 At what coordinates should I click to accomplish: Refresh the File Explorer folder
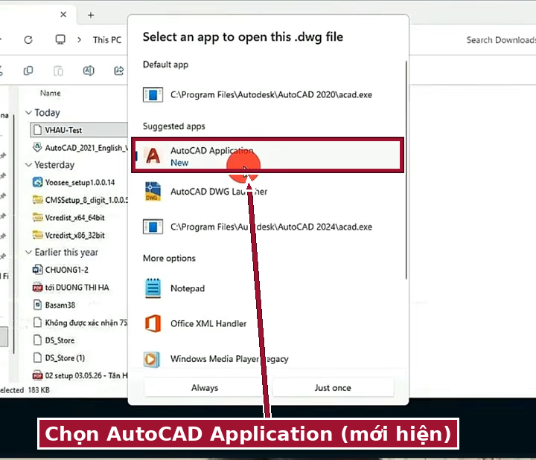point(28,40)
